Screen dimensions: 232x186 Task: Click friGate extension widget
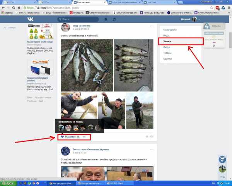point(214,26)
